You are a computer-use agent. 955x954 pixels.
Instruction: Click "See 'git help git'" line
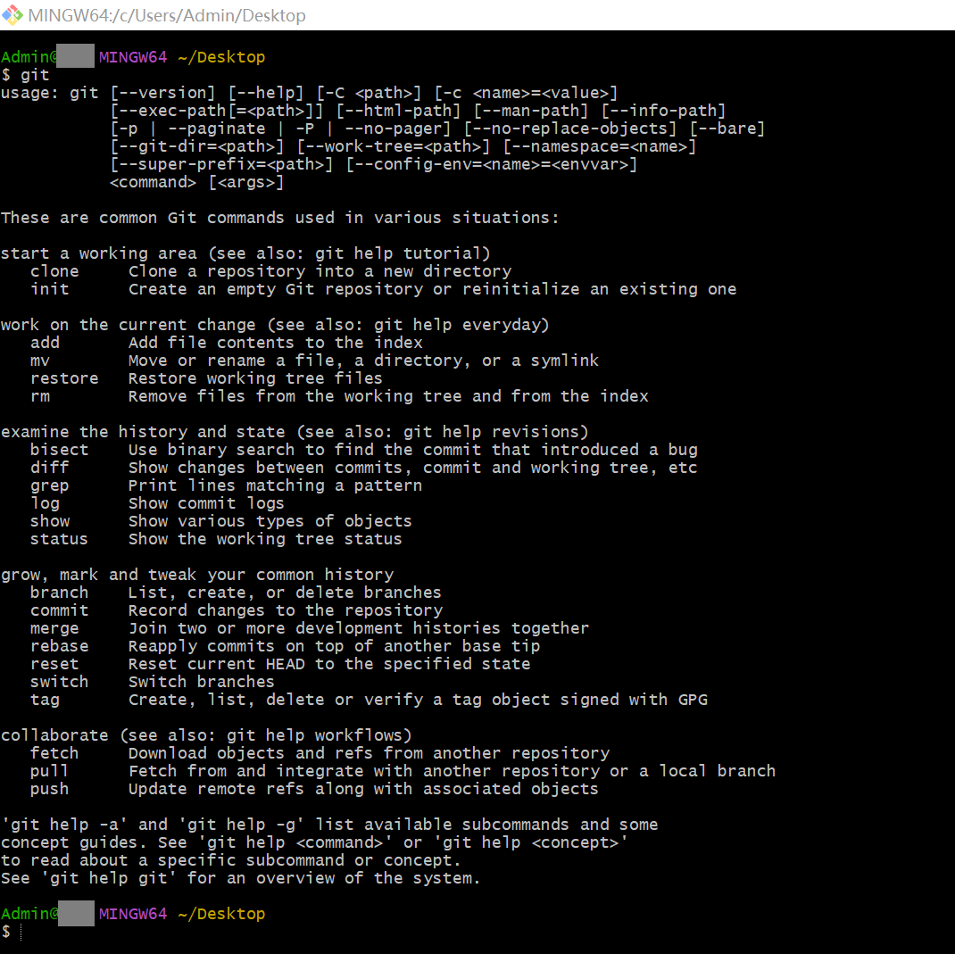click(x=241, y=878)
